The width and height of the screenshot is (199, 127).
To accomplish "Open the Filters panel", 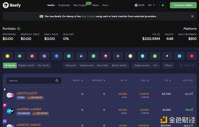I will click(168, 65).
